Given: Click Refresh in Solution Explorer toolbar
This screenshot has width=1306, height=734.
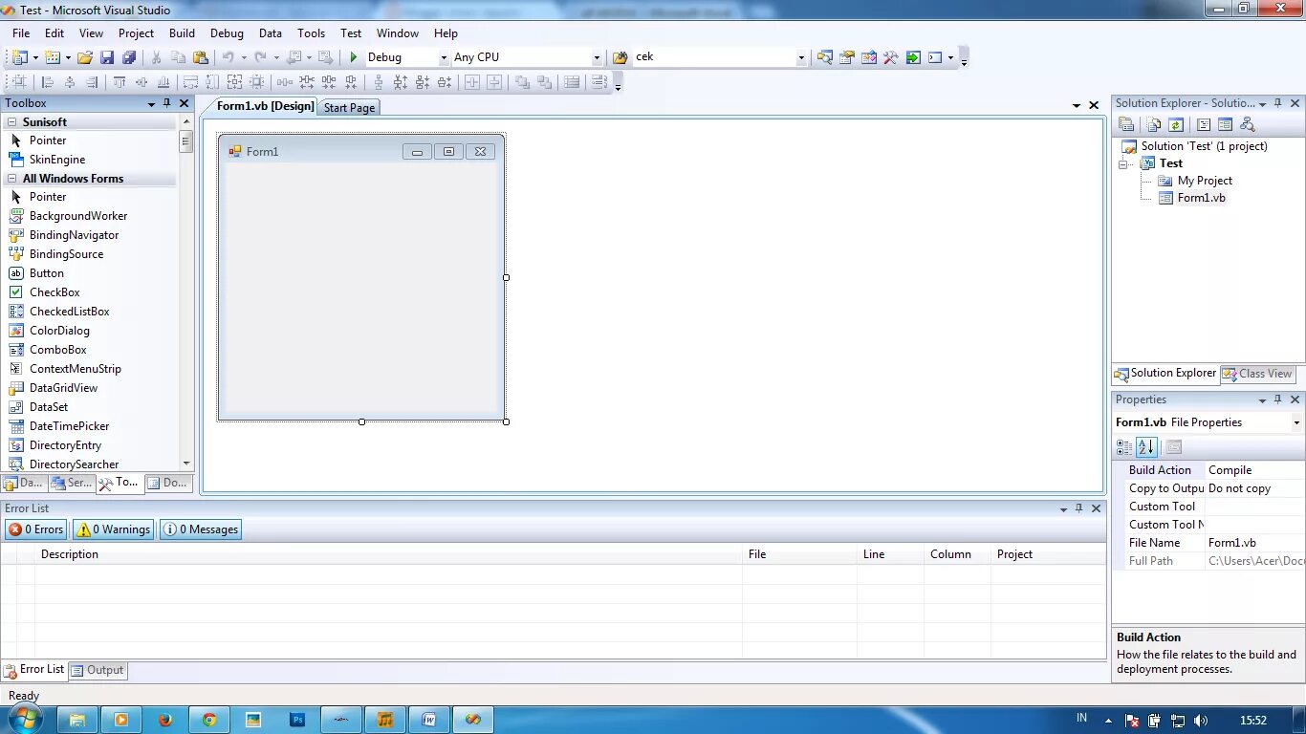Looking at the screenshot, I should [1176, 124].
